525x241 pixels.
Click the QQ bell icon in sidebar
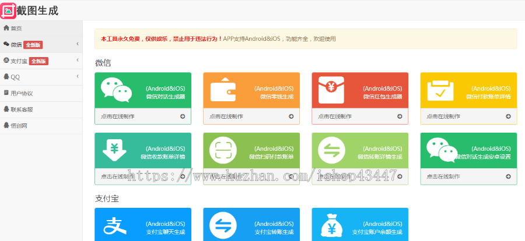pos(6,76)
